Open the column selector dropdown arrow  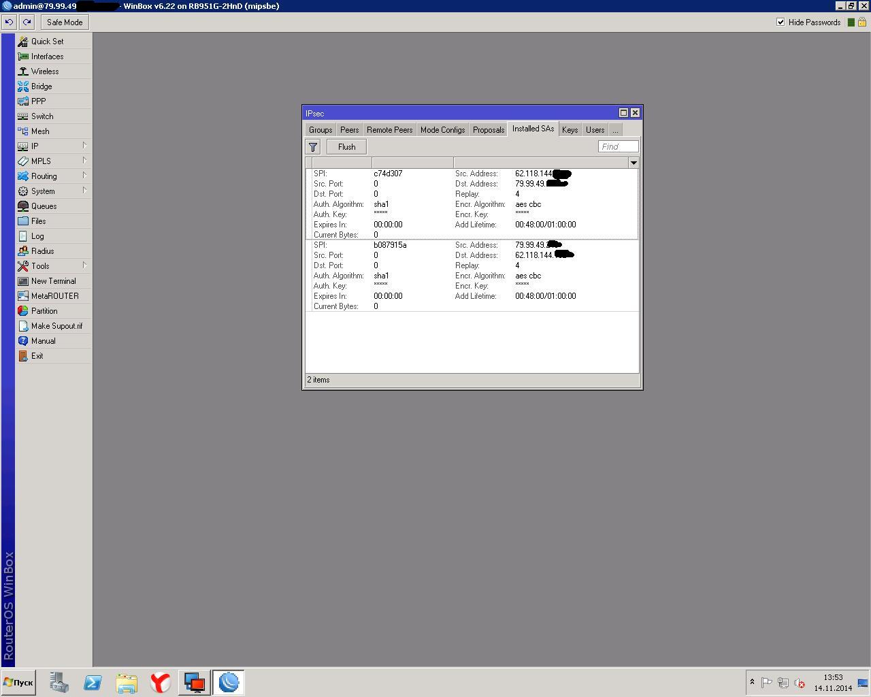[634, 163]
